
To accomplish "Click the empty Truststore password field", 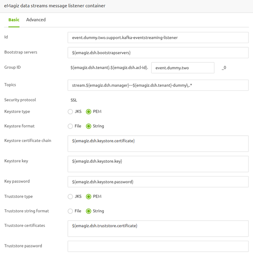I will (158, 246).
